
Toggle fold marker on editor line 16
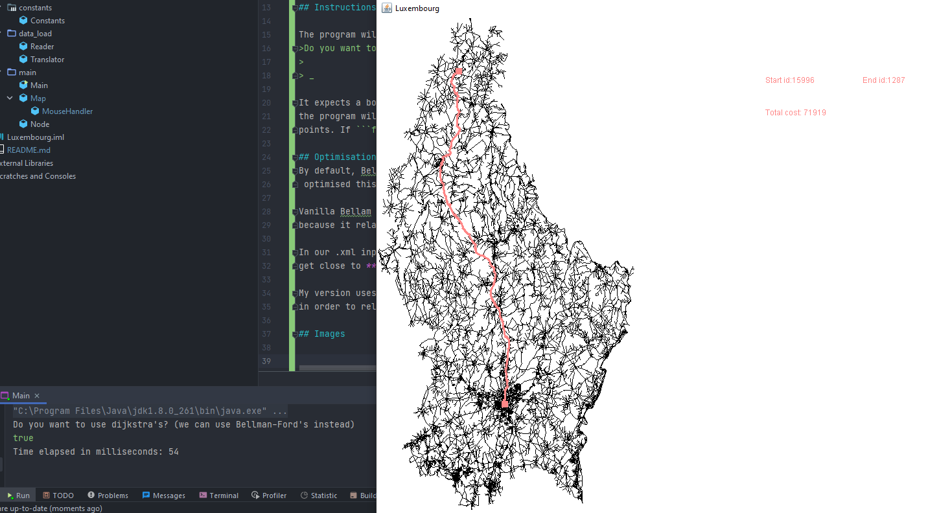point(294,49)
